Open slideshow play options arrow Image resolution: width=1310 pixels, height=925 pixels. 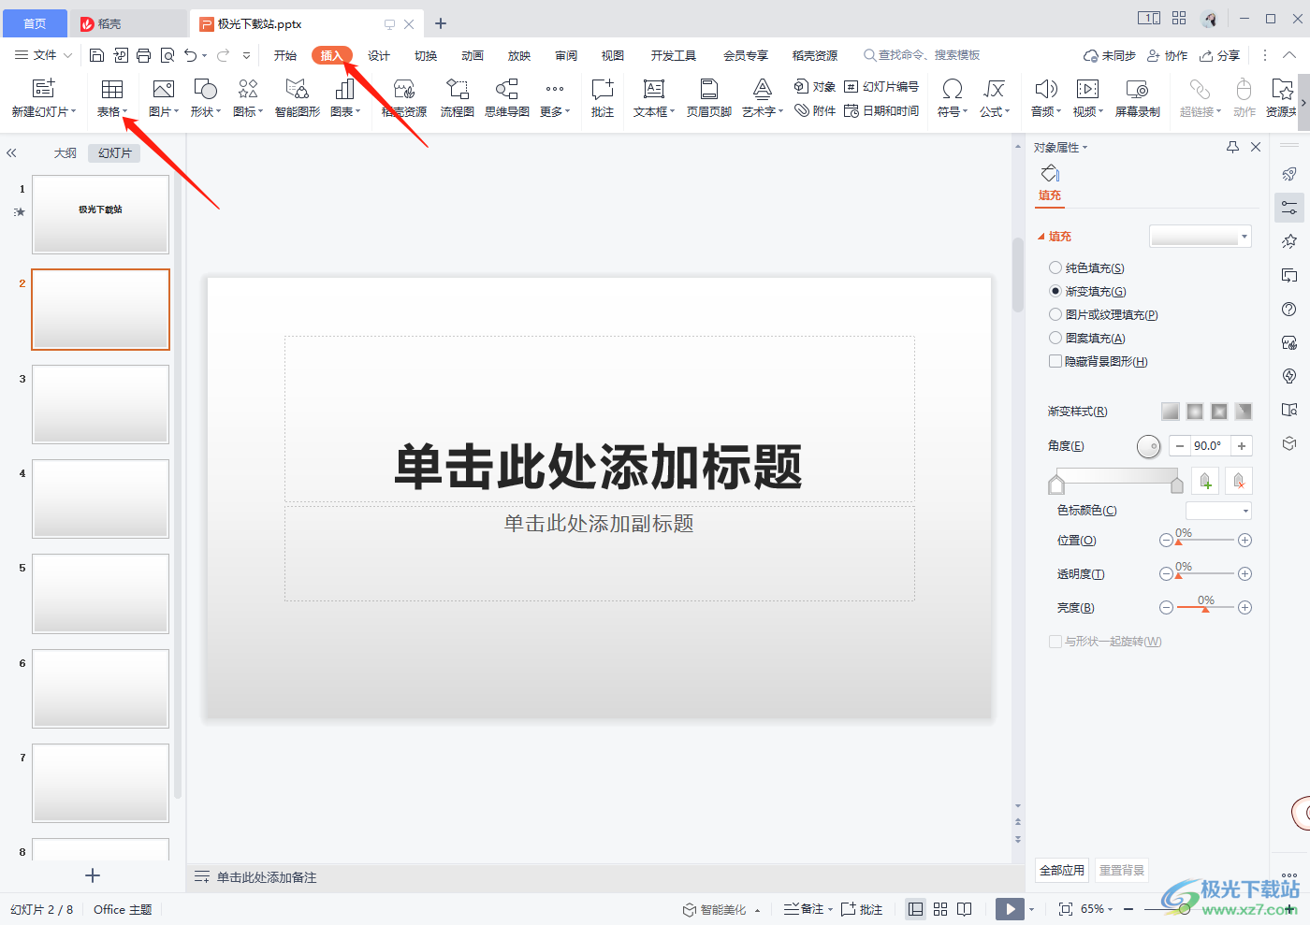coord(1032,909)
